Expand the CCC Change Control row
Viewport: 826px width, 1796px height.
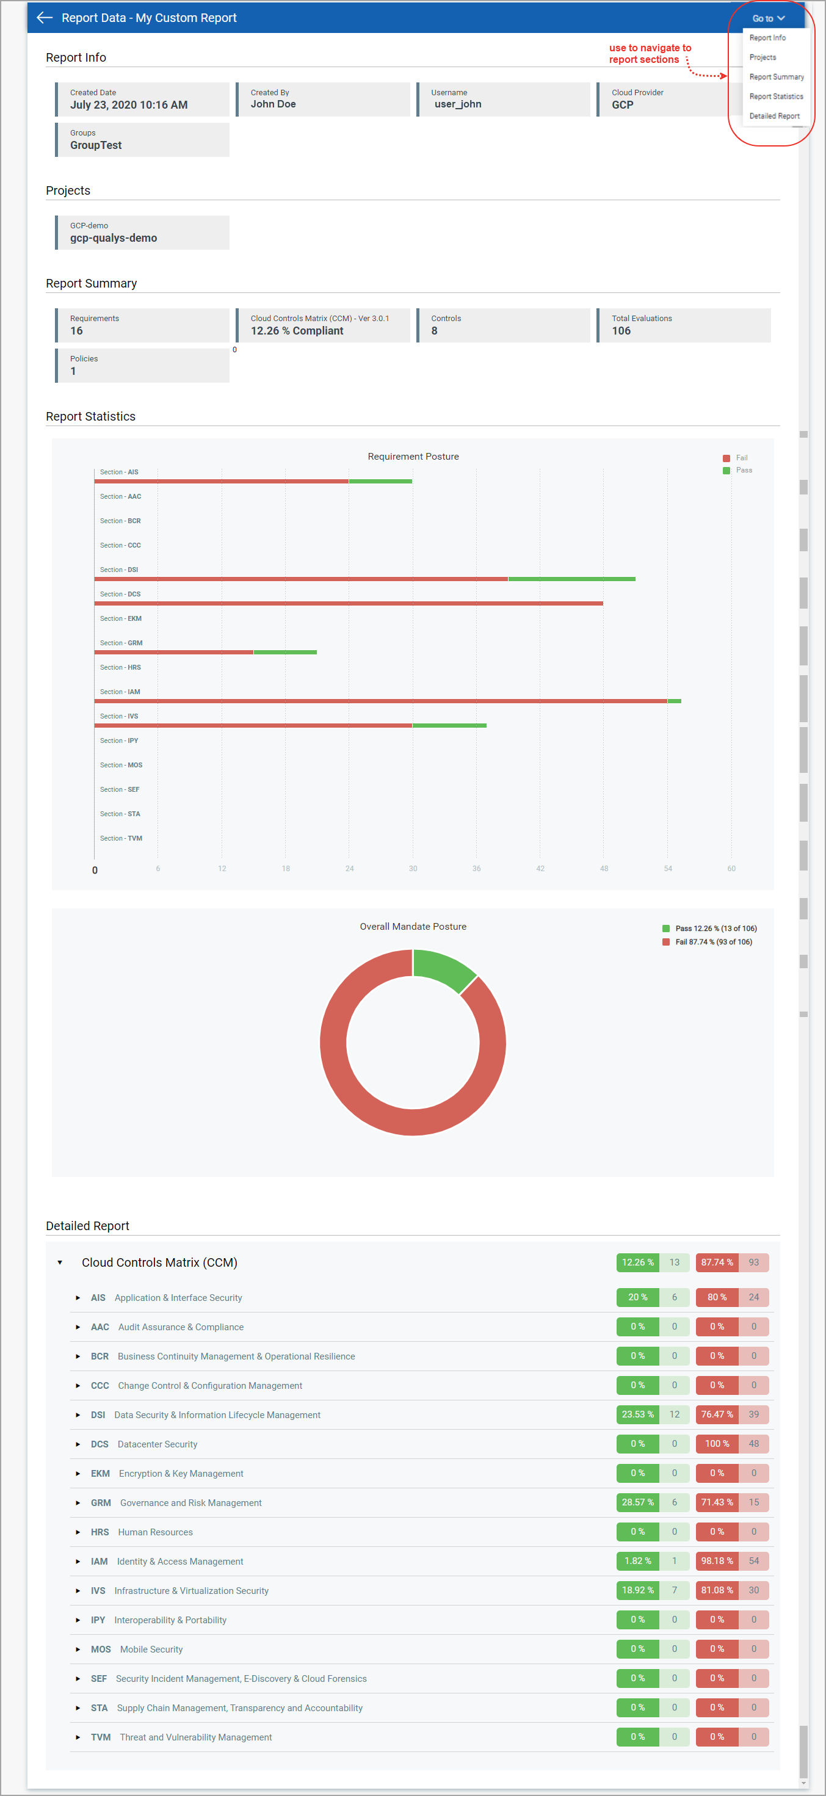[78, 1385]
